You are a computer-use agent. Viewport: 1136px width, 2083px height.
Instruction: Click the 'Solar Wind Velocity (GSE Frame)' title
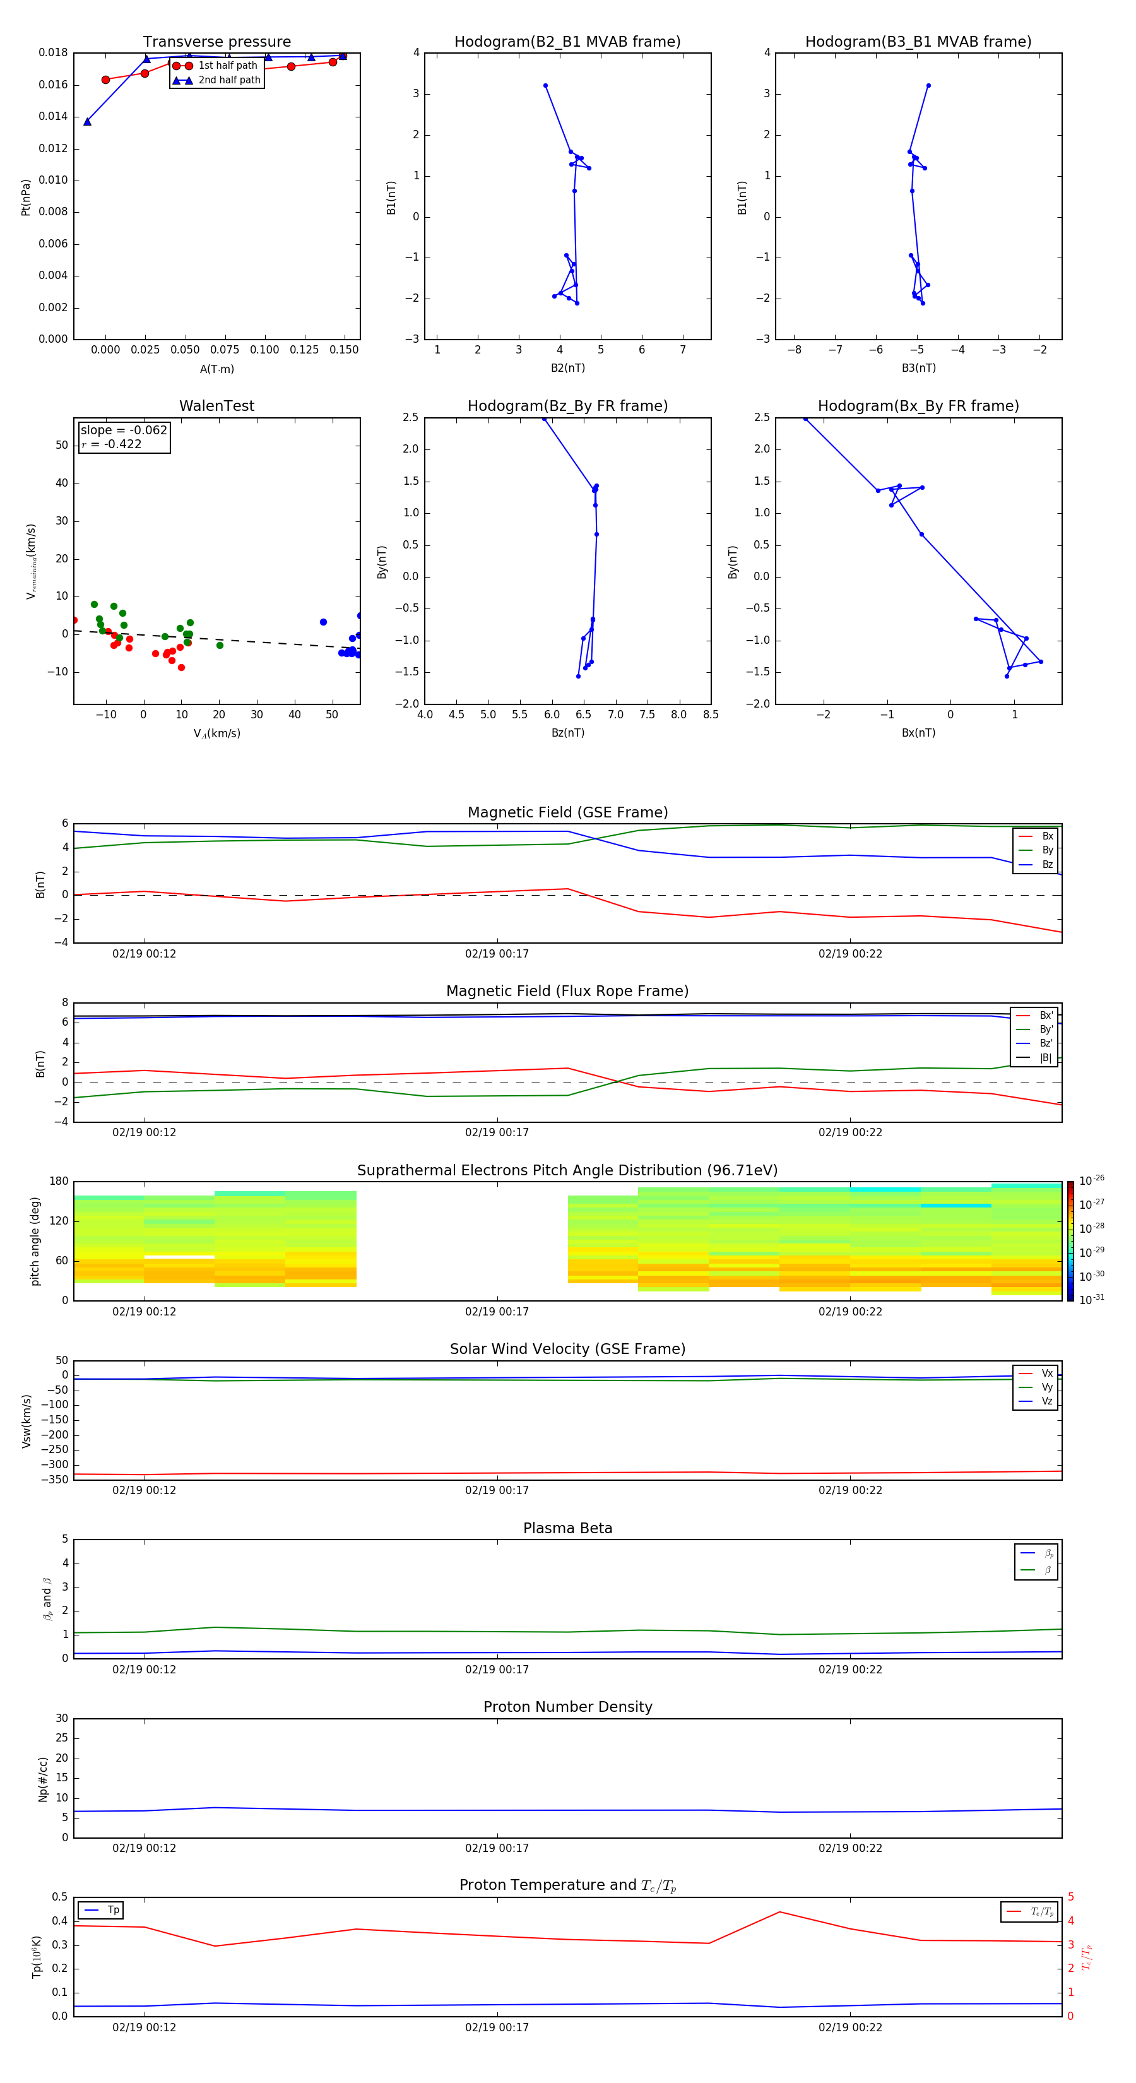567,1349
